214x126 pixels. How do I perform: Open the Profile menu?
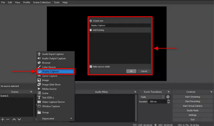[x=26, y=2]
